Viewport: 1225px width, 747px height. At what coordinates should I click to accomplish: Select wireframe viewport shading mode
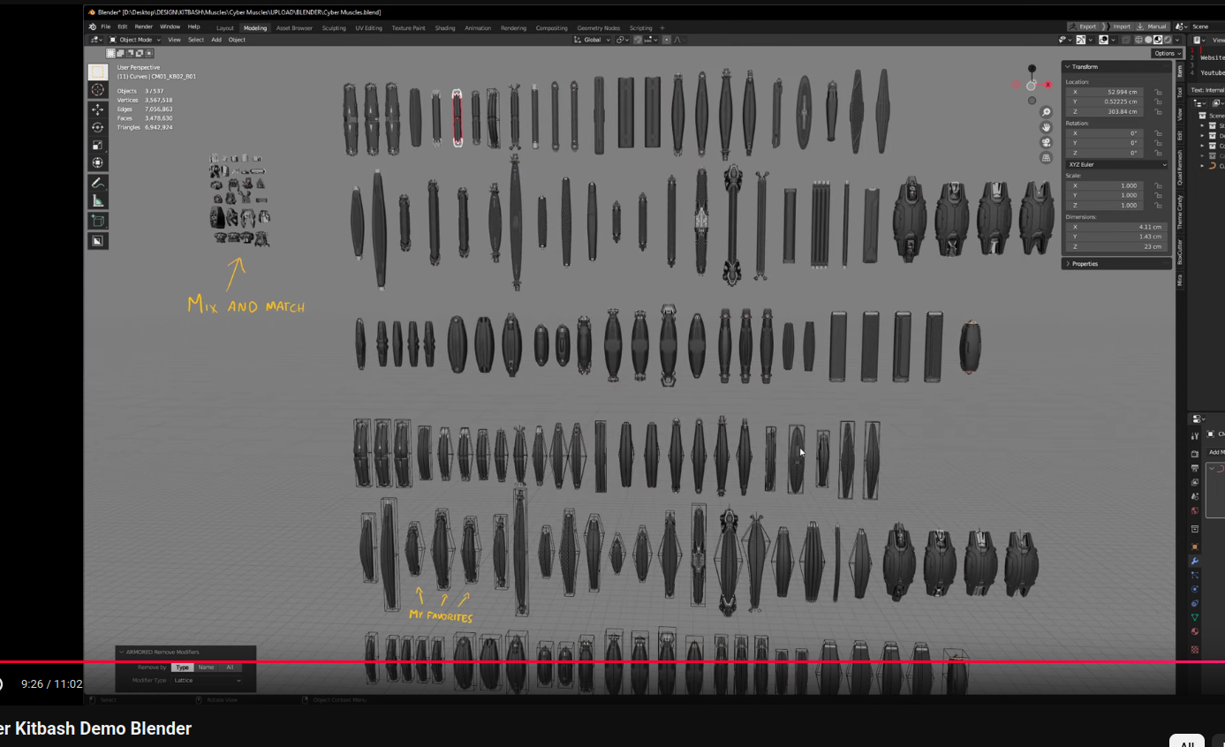point(1139,40)
